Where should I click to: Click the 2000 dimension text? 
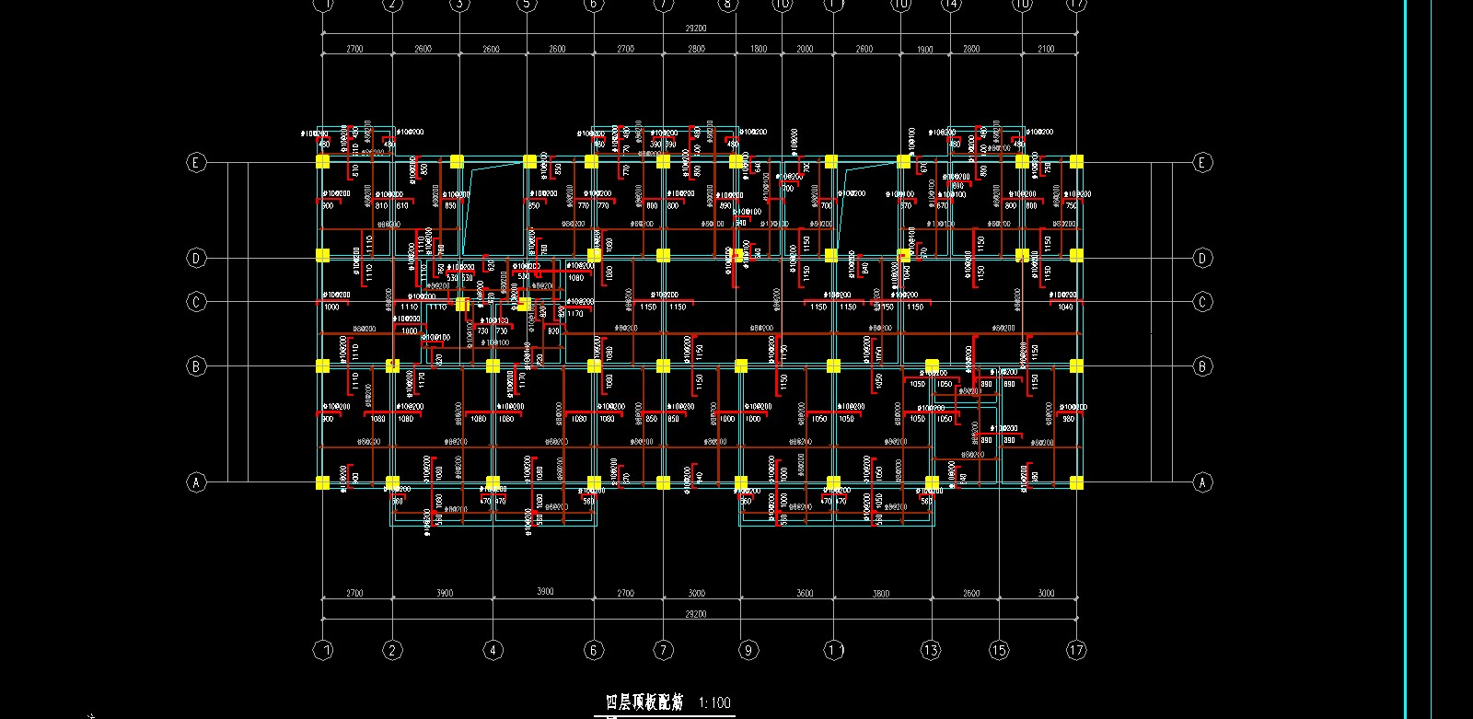click(805, 49)
